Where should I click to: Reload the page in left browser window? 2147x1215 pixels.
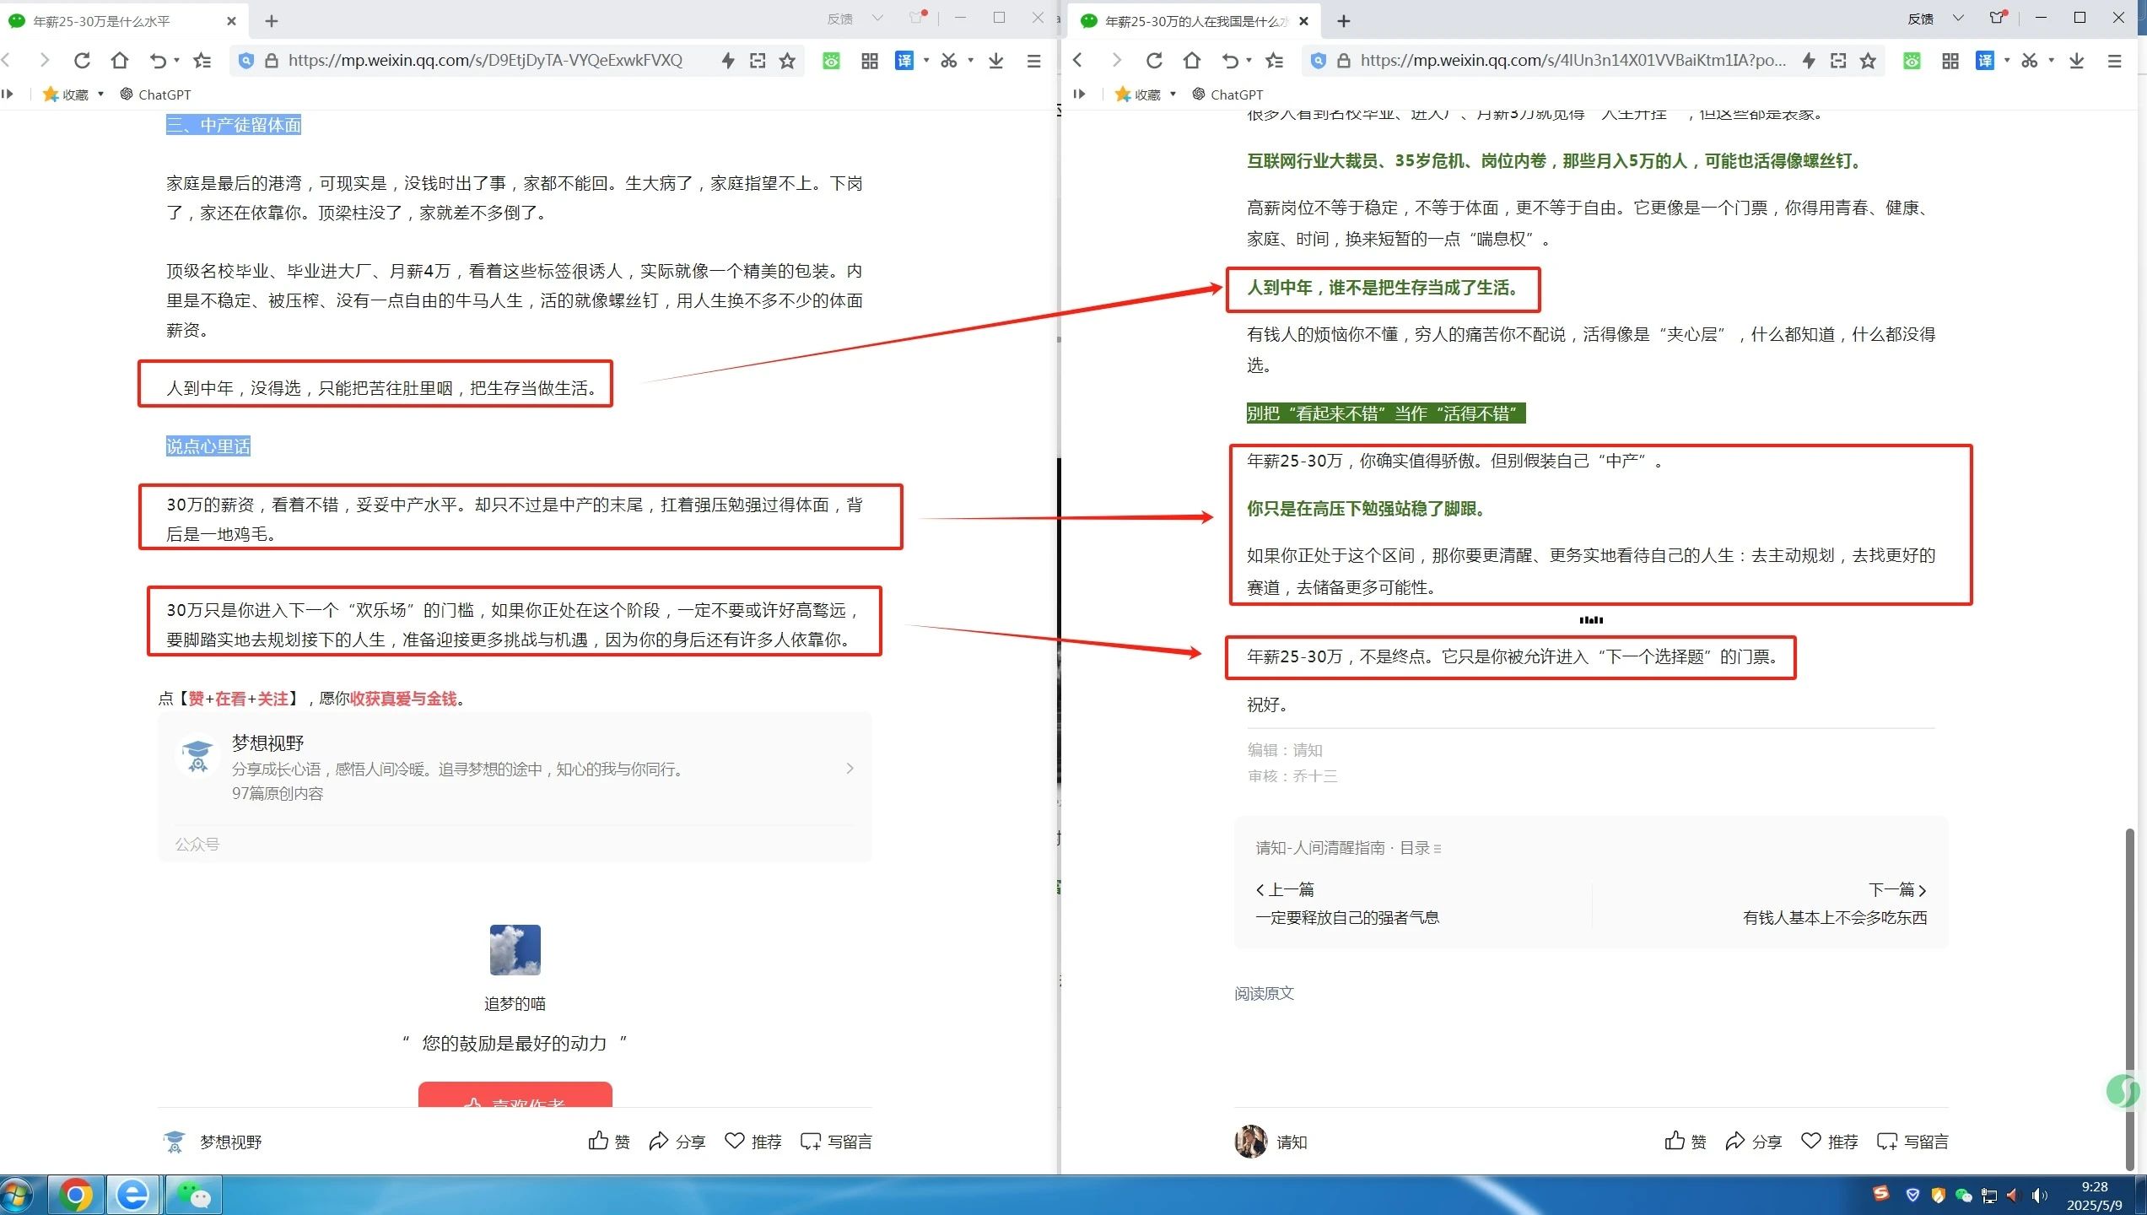pyautogui.click(x=82, y=61)
